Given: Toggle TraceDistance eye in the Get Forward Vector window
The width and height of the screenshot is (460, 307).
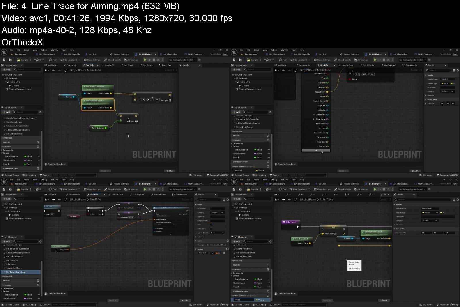Looking at the screenshot, I should point(39,156).
